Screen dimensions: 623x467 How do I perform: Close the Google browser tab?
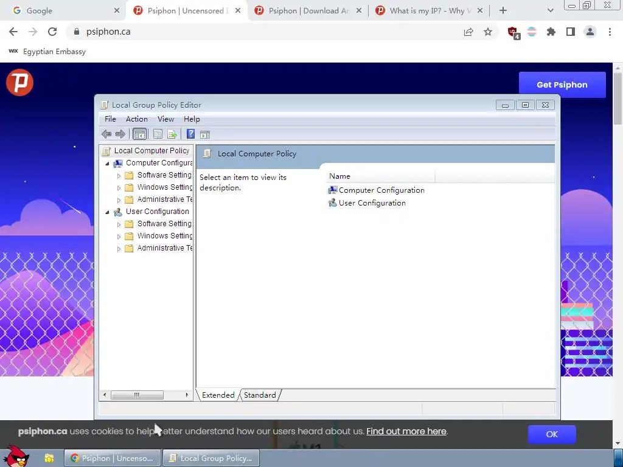coord(116,11)
